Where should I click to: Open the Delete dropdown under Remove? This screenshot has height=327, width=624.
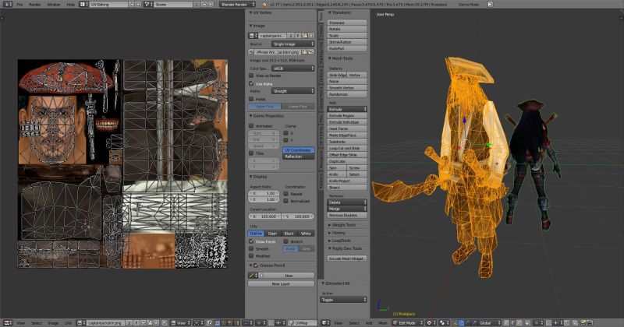pyautogui.click(x=346, y=202)
